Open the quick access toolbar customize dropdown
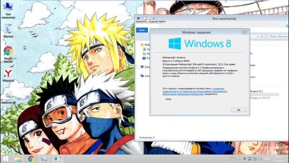289x163 pixels. [154, 19]
